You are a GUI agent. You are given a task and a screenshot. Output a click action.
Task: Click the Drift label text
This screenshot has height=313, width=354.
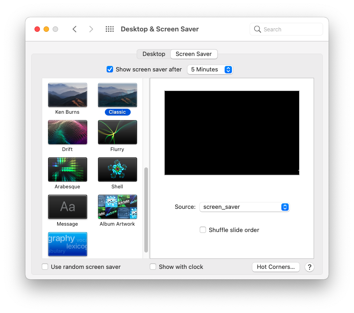point(67,149)
